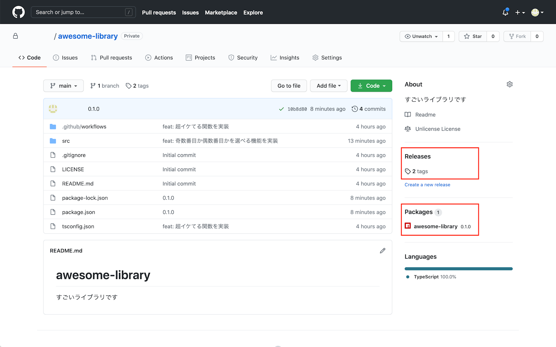Open About settings via the gear icon
Image resolution: width=556 pixels, height=347 pixels.
coord(509,84)
